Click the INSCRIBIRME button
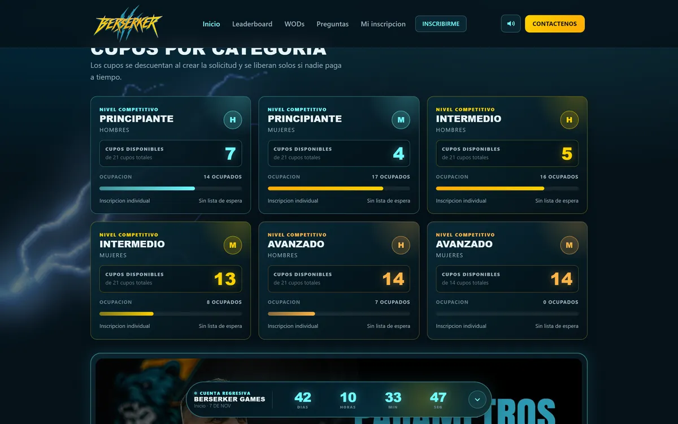The height and width of the screenshot is (424, 678). 441,24
